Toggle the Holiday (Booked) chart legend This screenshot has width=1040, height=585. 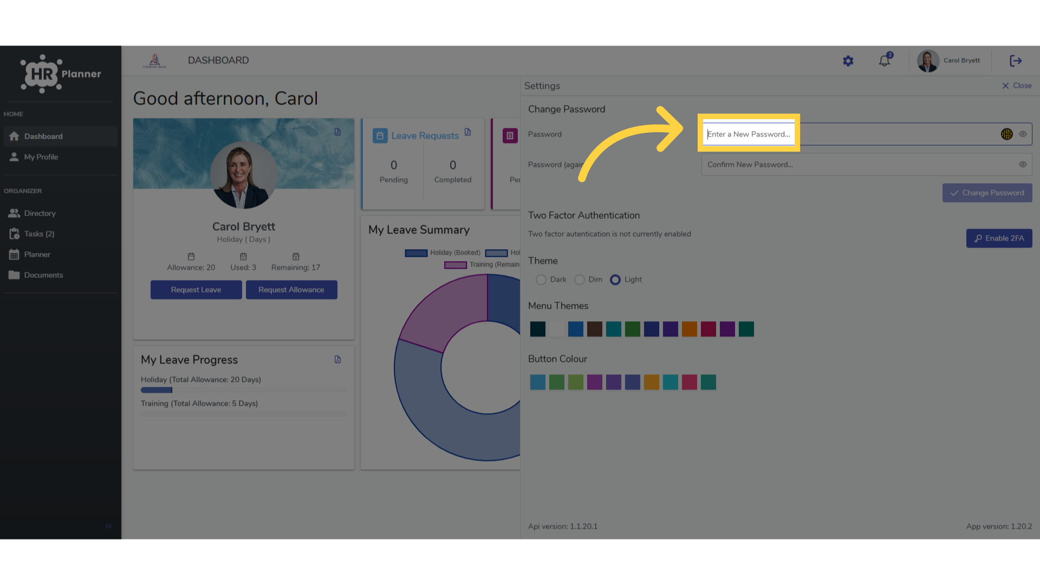click(x=443, y=253)
